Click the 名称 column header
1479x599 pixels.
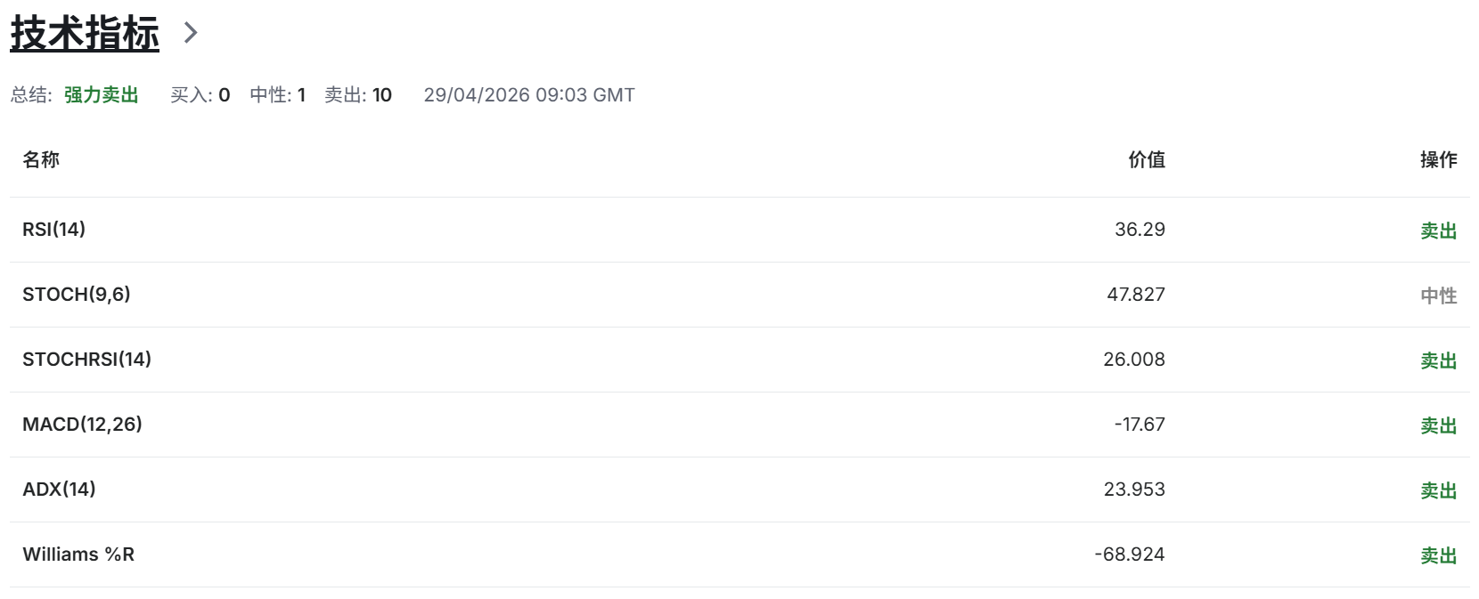pos(41,159)
